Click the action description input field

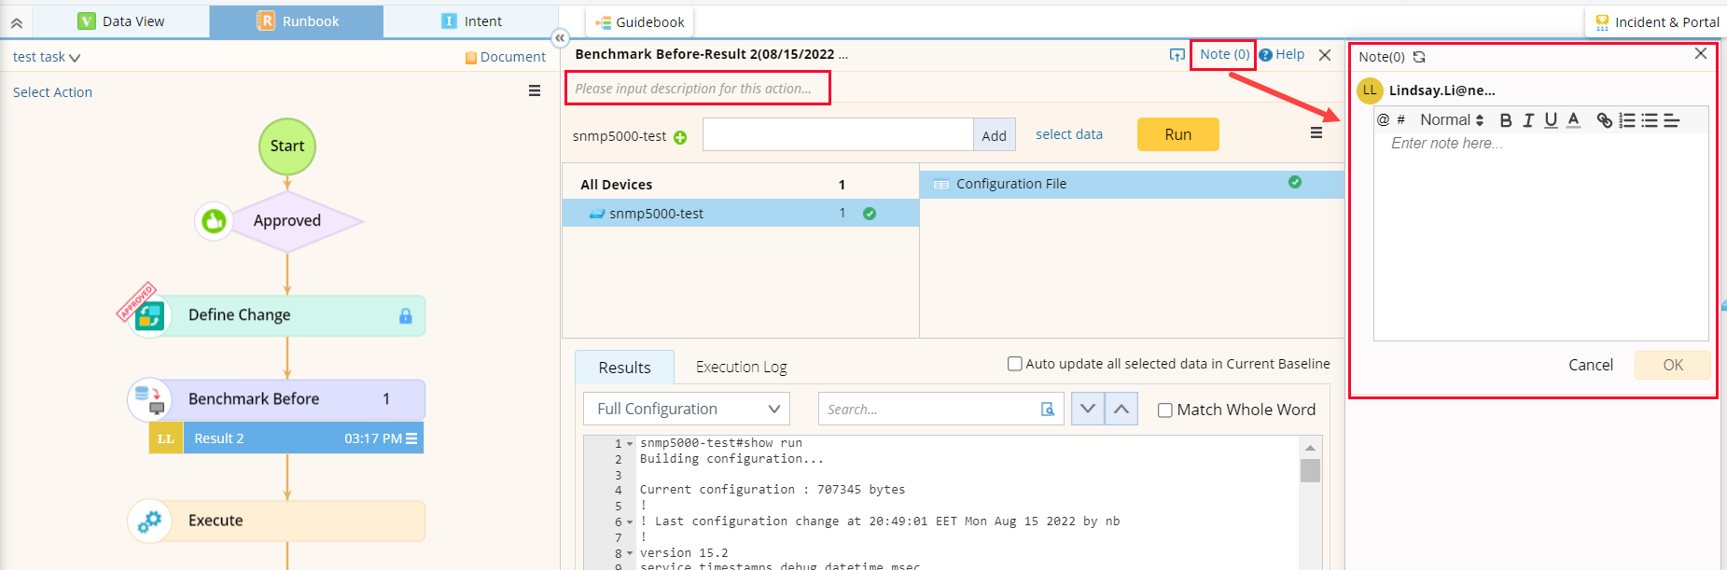(697, 89)
